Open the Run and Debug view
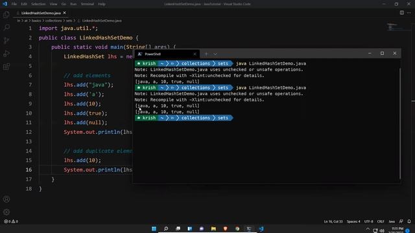Viewport: 415px width, 233px height. point(6,53)
